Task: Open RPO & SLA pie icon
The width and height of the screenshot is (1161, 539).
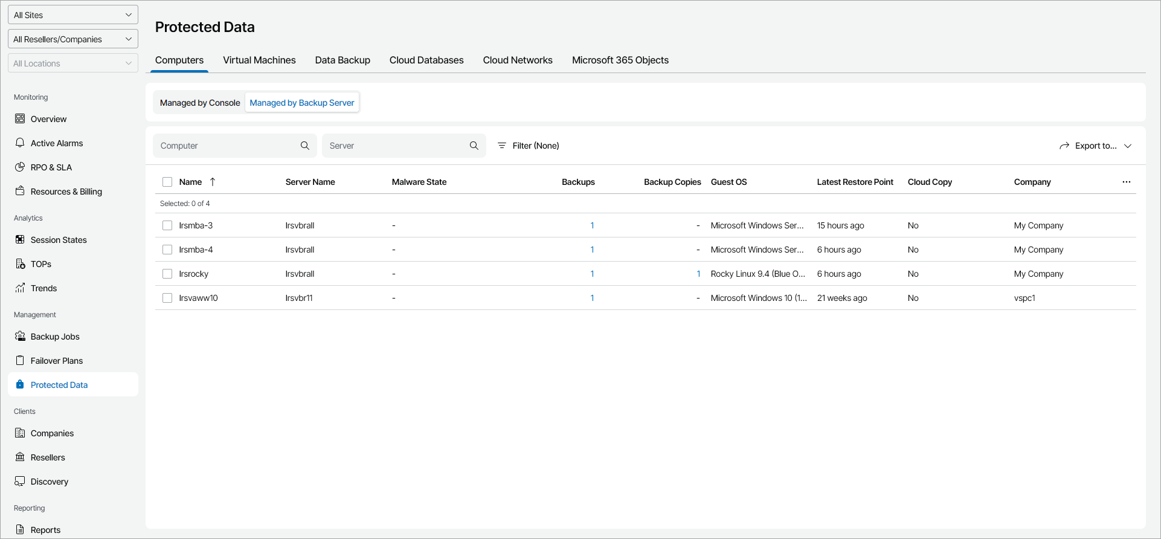Action: 20,167
